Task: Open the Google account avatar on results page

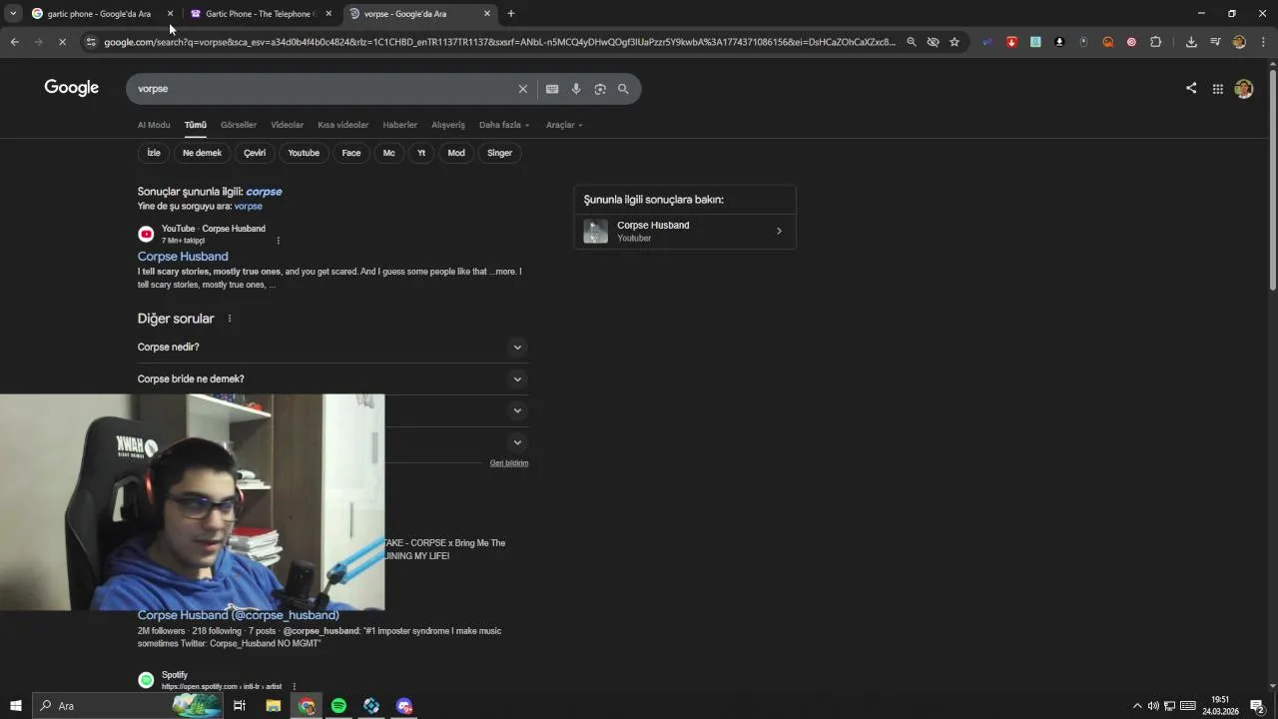Action: [x=1243, y=89]
